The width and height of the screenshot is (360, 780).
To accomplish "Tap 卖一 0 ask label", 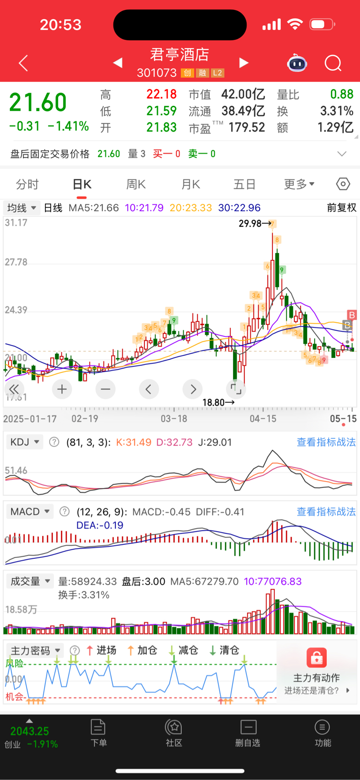I will [x=202, y=154].
